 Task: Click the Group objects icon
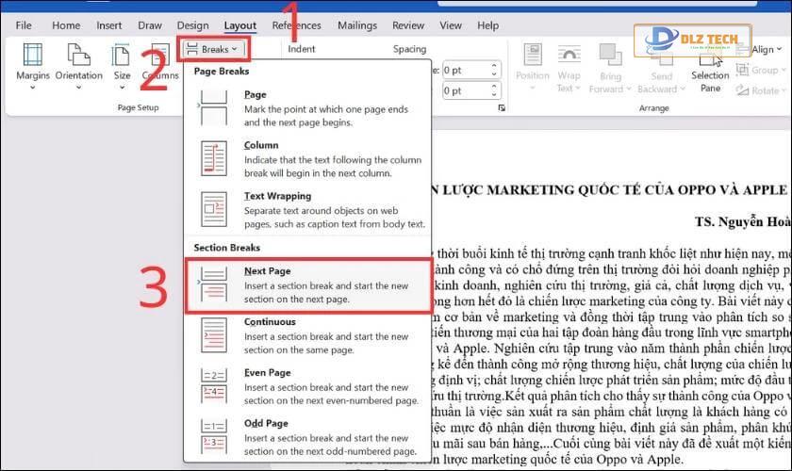click(742, 70)
